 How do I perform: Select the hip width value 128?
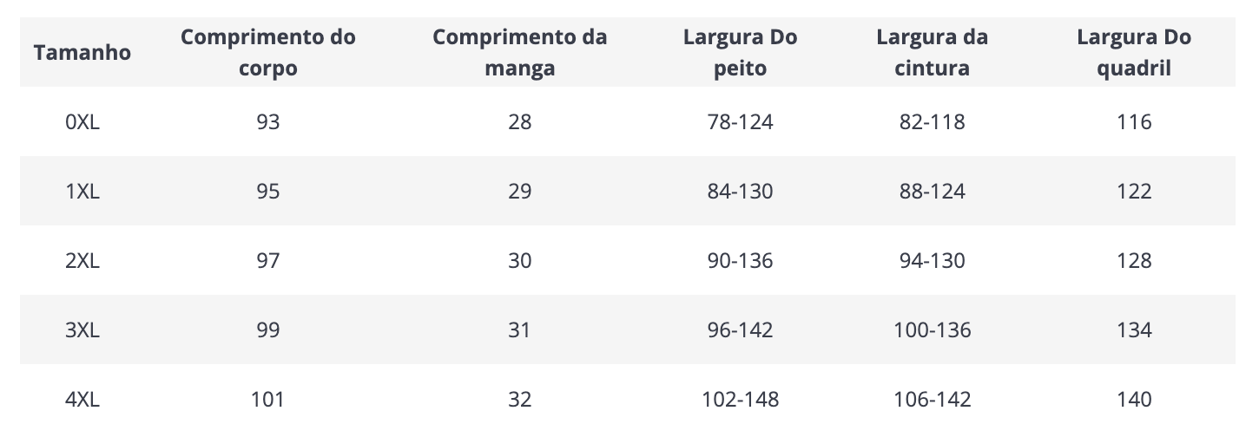[x=1134, y=261]
